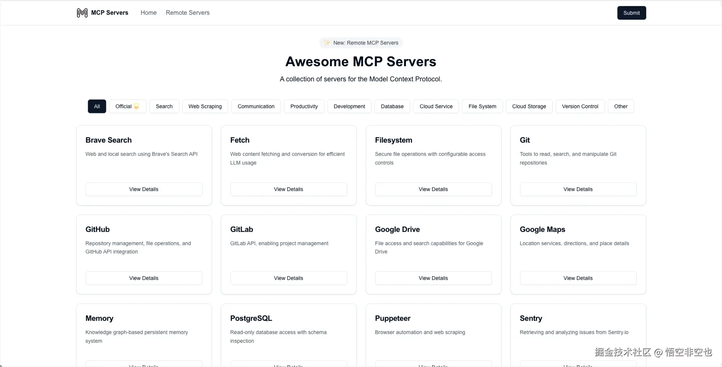The height and width of the screenshot is (367, 722).
Task: Click the Memory card title
Action: point(99,318)
